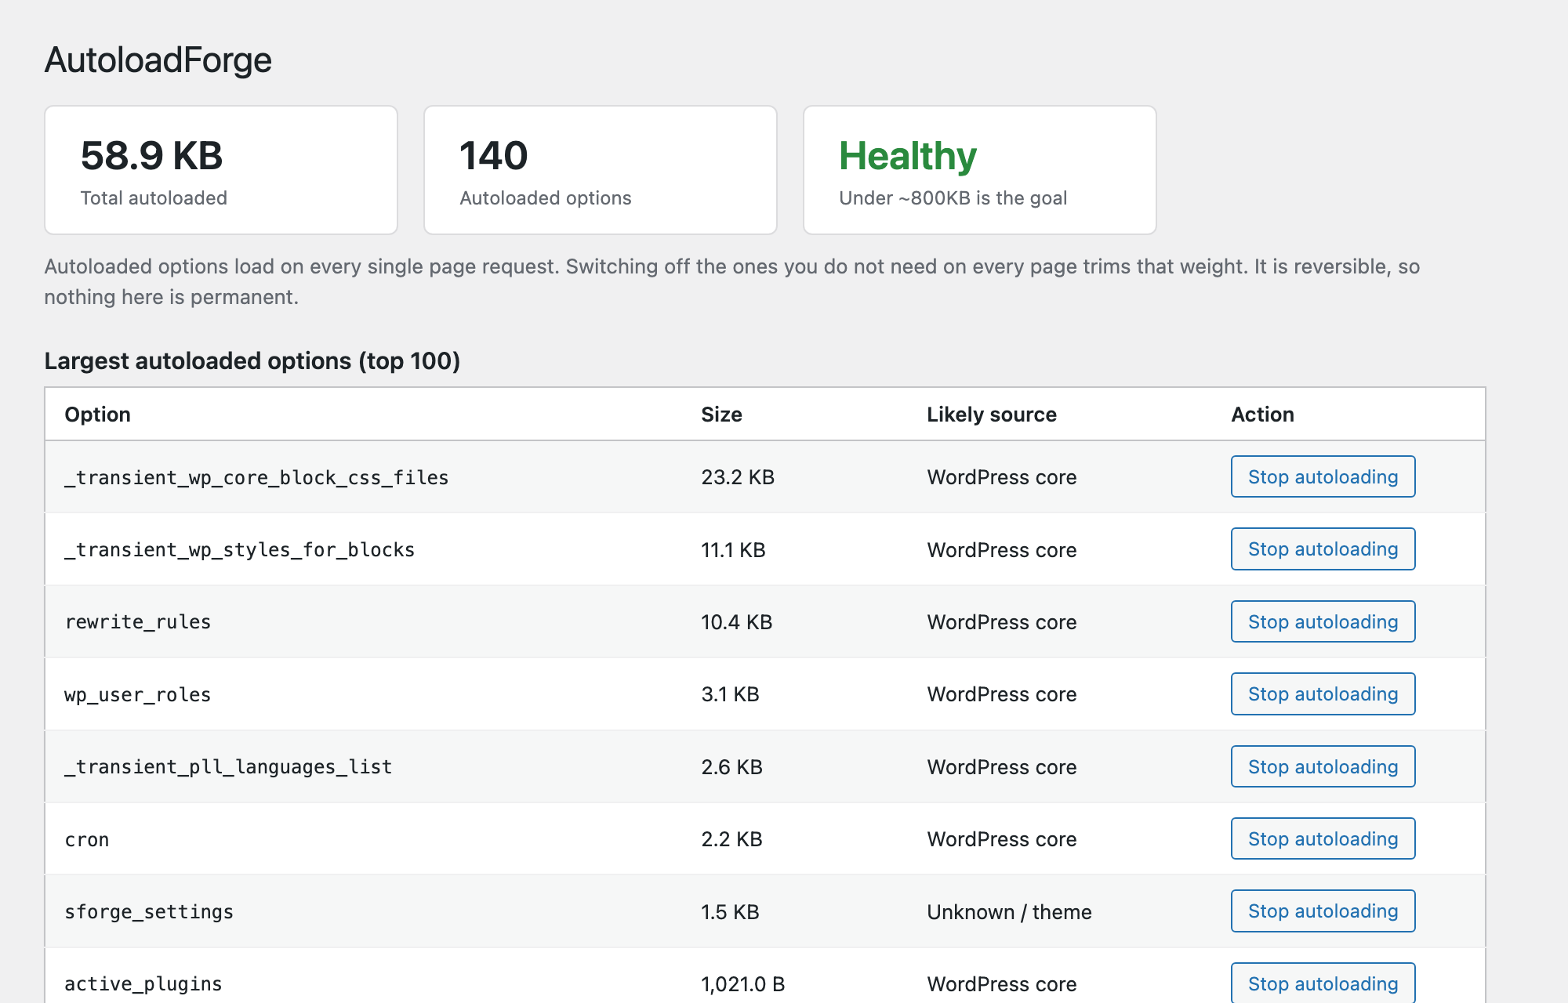Viewport: 1568px width, 1003px height.
Task: Click the 10.4 KB size value
Action: 737,622
